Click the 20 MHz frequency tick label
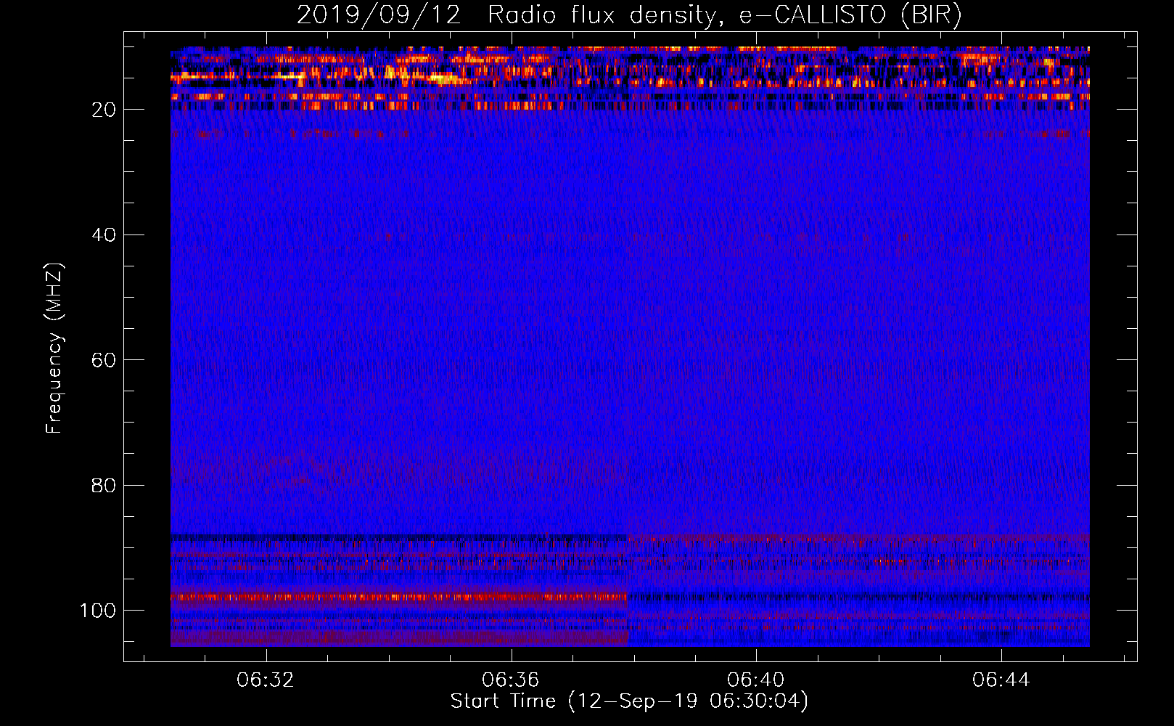Image resolution: width=1174 pixels, height=726 pixels. 104,110
